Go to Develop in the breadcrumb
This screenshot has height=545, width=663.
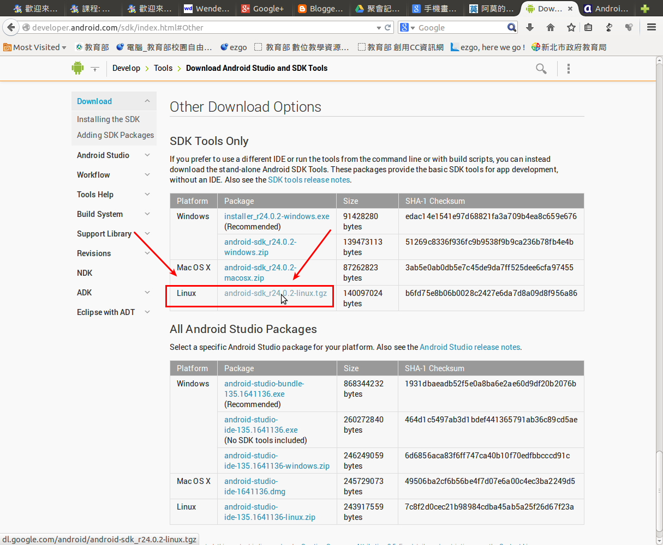coord(126,68)
